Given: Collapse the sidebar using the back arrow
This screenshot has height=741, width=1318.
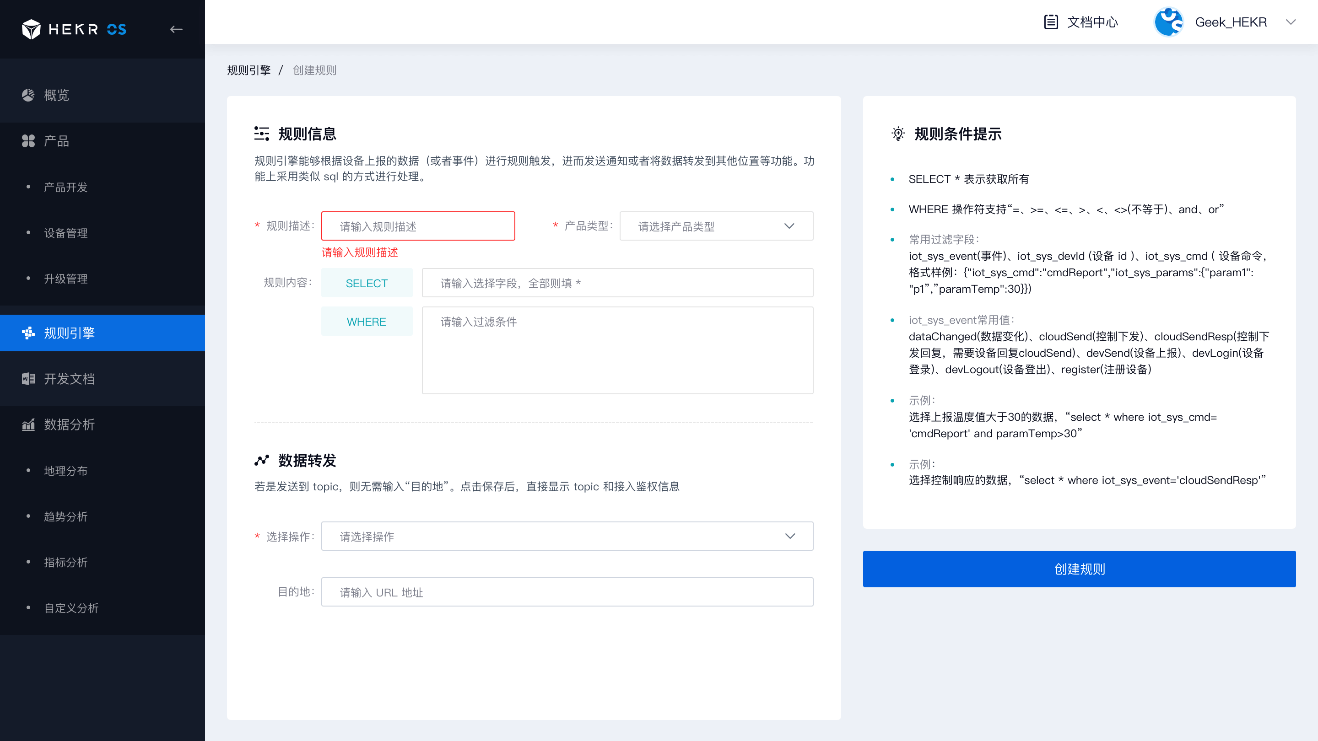Looking at the screenshot, I should [x=176, y=29].
